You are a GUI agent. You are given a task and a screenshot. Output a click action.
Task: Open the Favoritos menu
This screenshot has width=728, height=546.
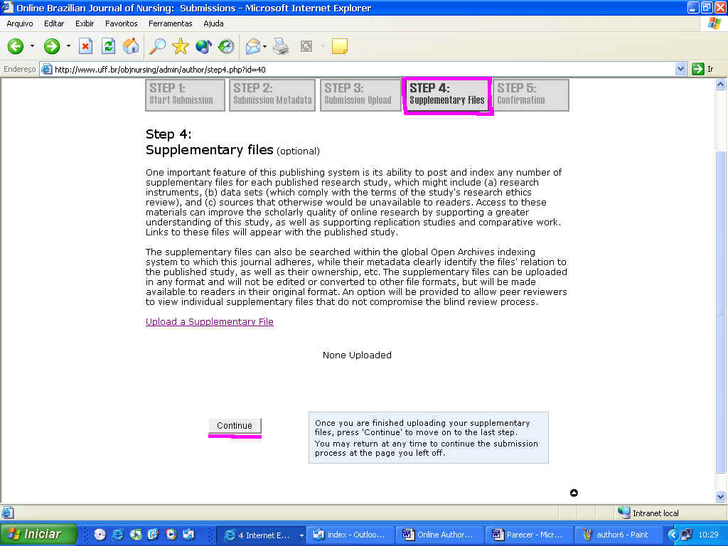tap(121, 23)
